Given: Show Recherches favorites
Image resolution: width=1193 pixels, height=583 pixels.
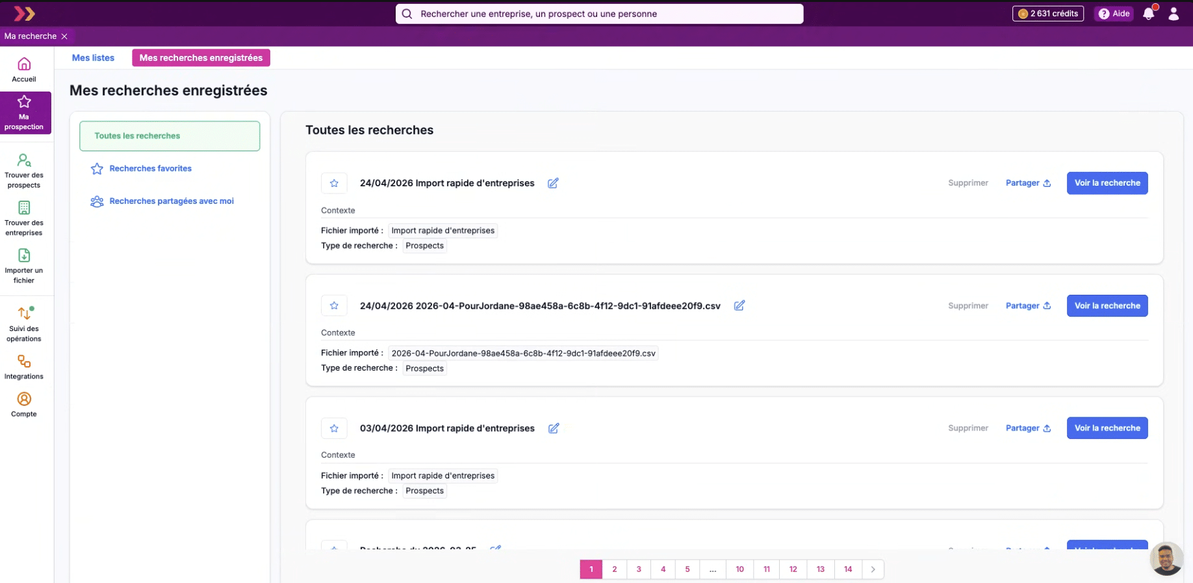Looking at the screenshot, I should [141, 169].
